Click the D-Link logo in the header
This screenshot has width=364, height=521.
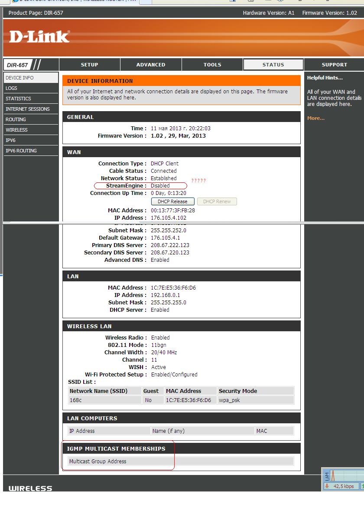pyautogui.click(x=39, y=36)
